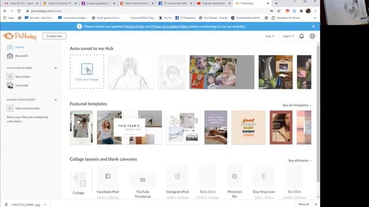Open the notifications bell
This screenshot has width=369, height=207.
pyautogui.click(x=302, y=36)
